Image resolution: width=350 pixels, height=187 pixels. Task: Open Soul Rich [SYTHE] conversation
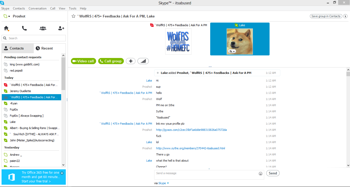[x=31, y=134]
